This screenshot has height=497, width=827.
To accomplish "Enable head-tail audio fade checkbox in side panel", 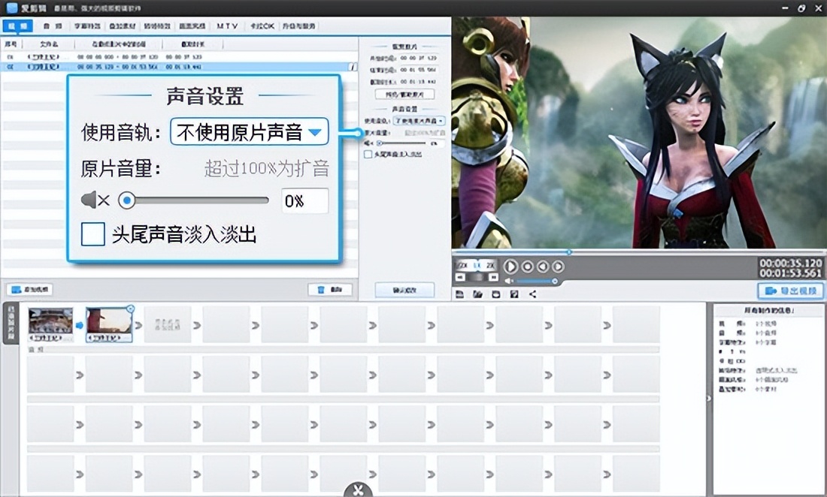I will click(368, 154).
